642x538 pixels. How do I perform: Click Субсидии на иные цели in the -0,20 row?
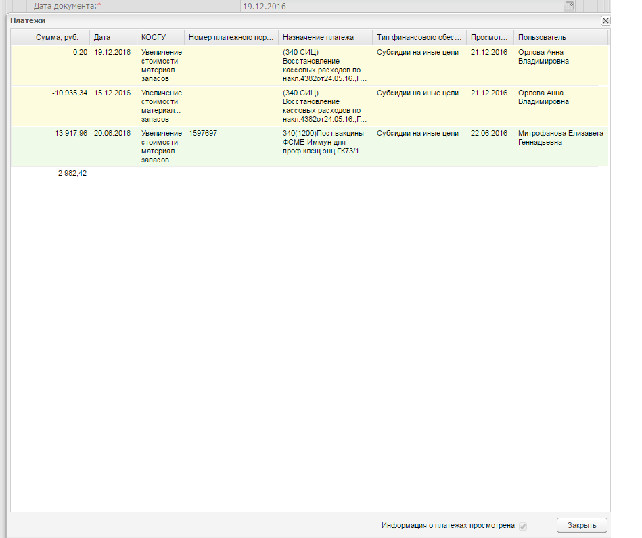point(417,52)
